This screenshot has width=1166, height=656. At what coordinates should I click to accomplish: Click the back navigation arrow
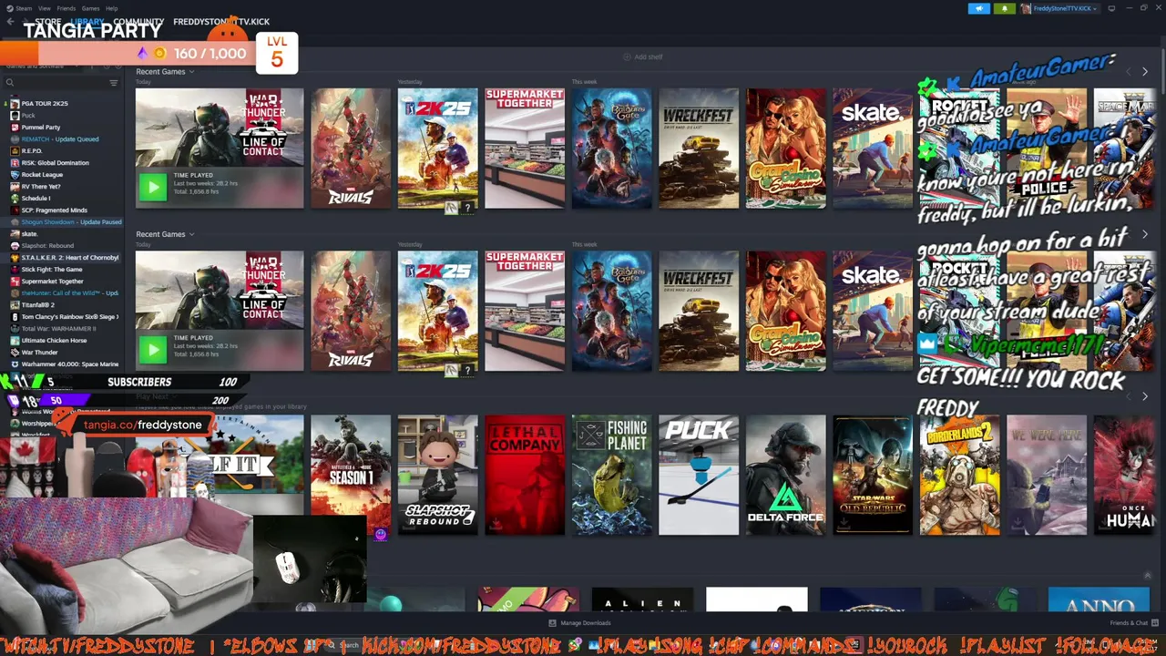(x=9, y=22)
